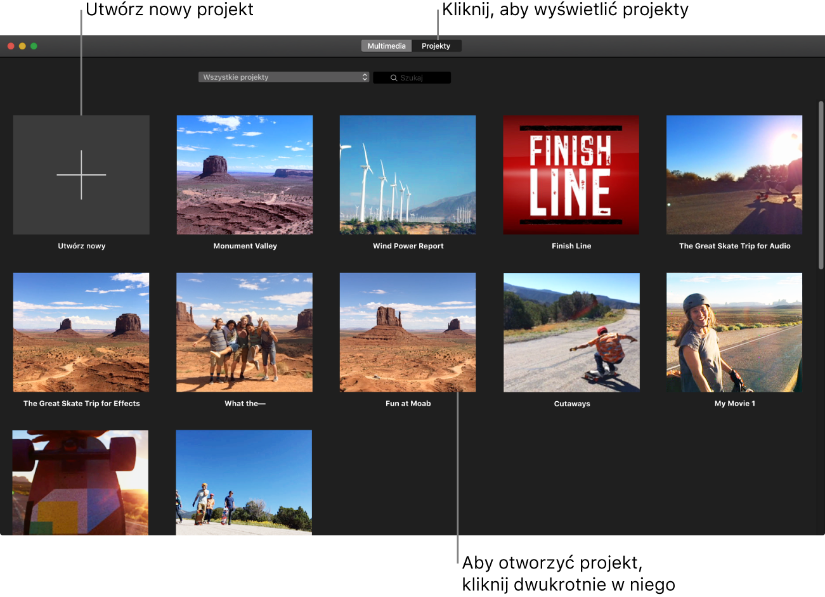The width and height of the screenshot is (825, 597).
Task: Switch to the Multimedia tab
Action: (386, 46)
